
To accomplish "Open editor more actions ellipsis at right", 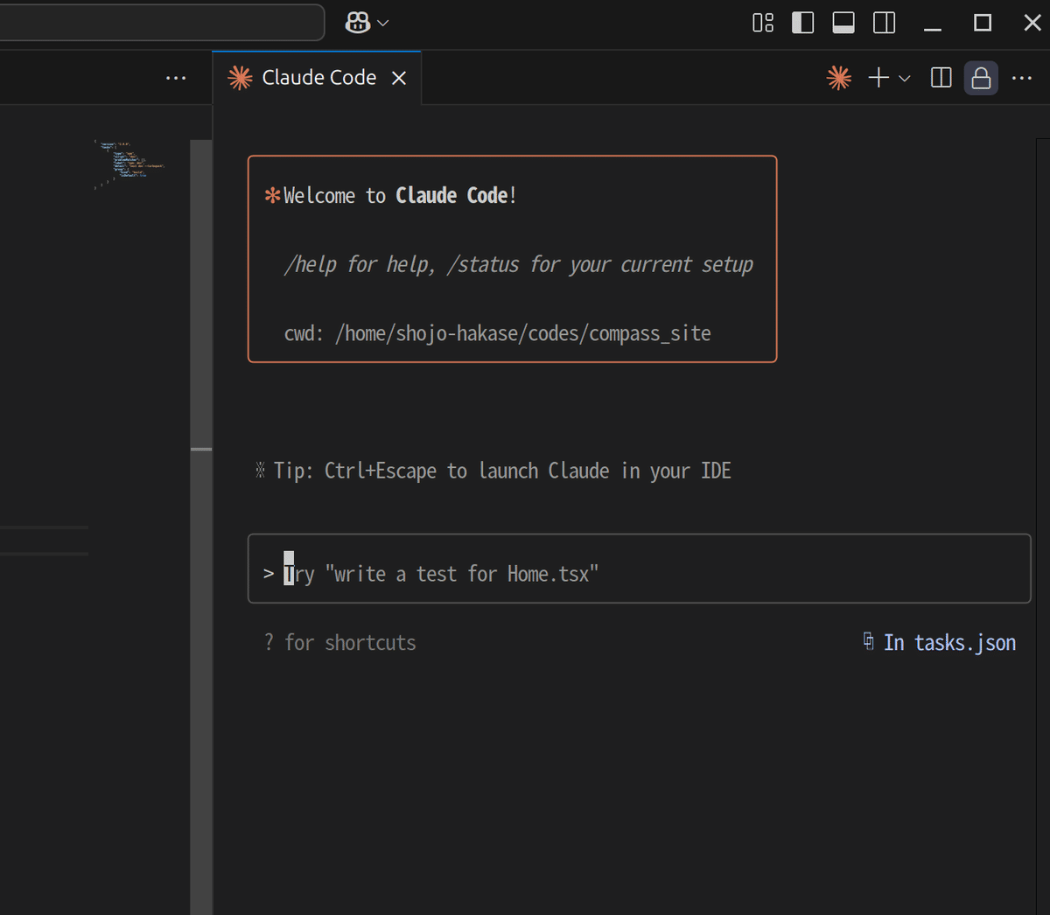I will point(1021,78).
